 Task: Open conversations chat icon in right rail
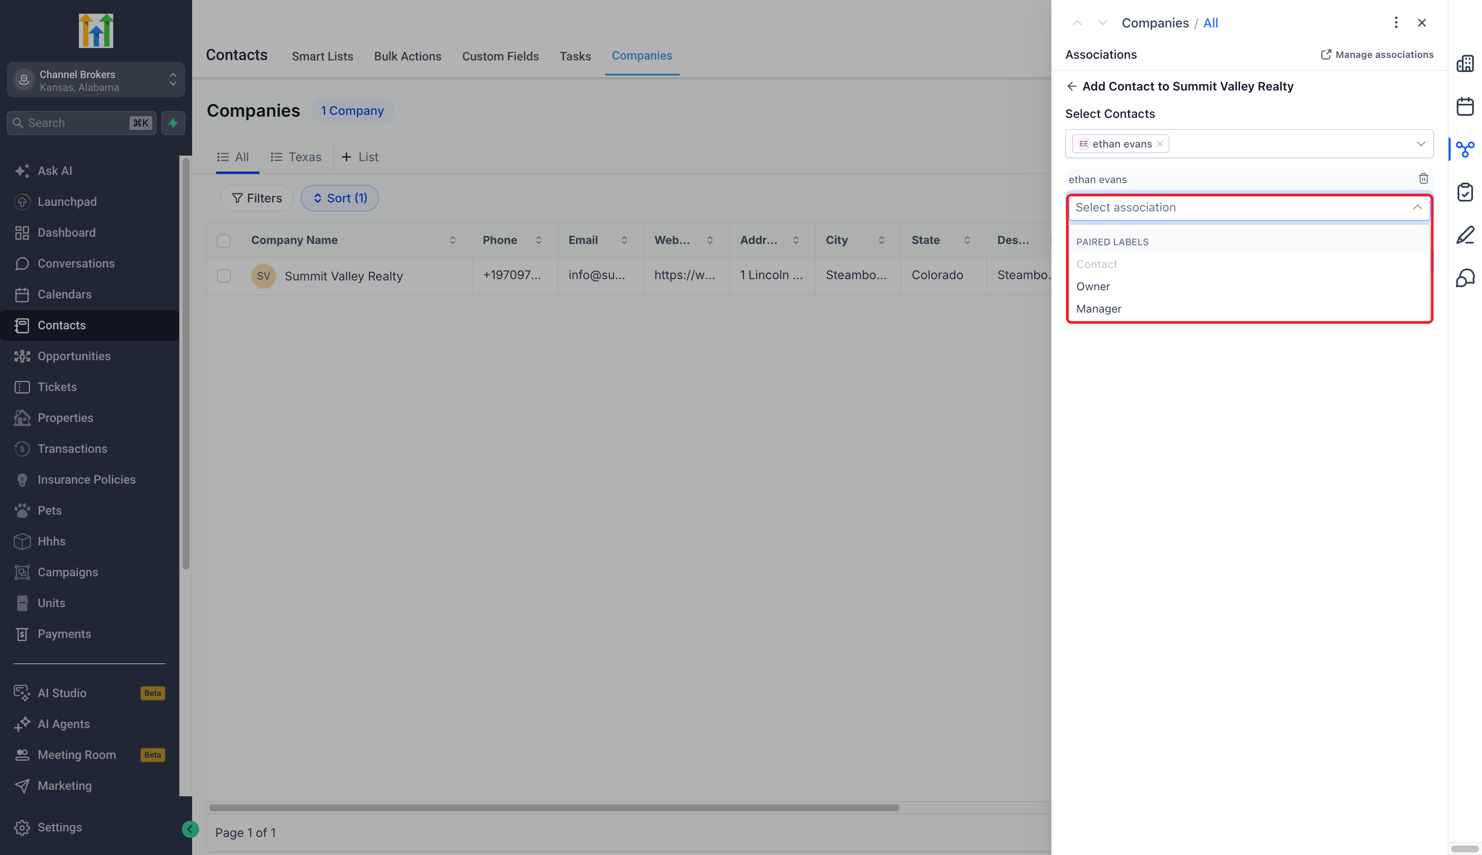(x=1465, y=278)
